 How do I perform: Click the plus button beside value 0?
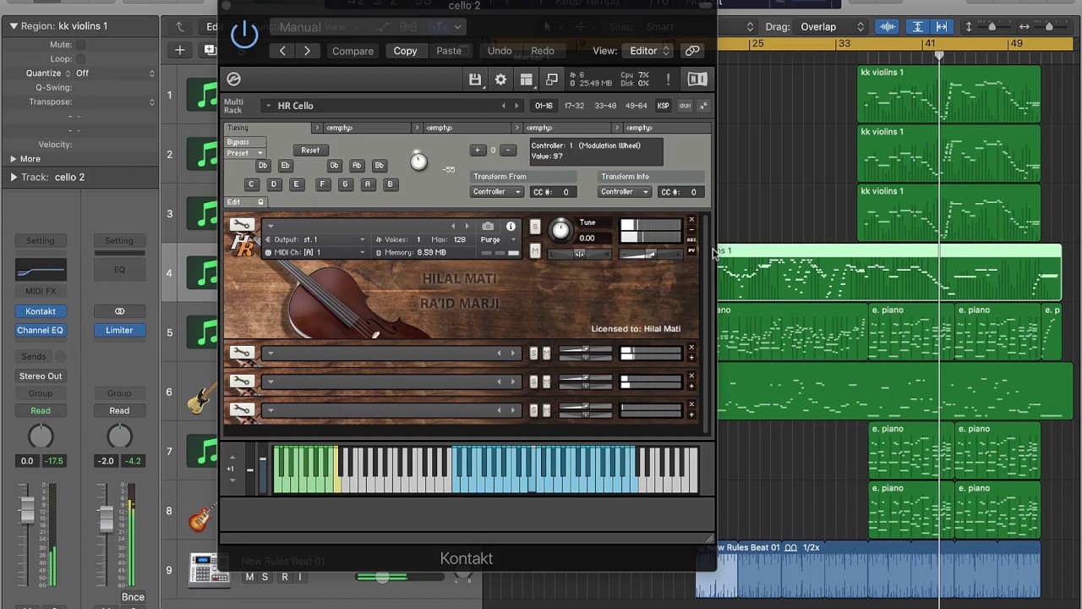[478, 150]
